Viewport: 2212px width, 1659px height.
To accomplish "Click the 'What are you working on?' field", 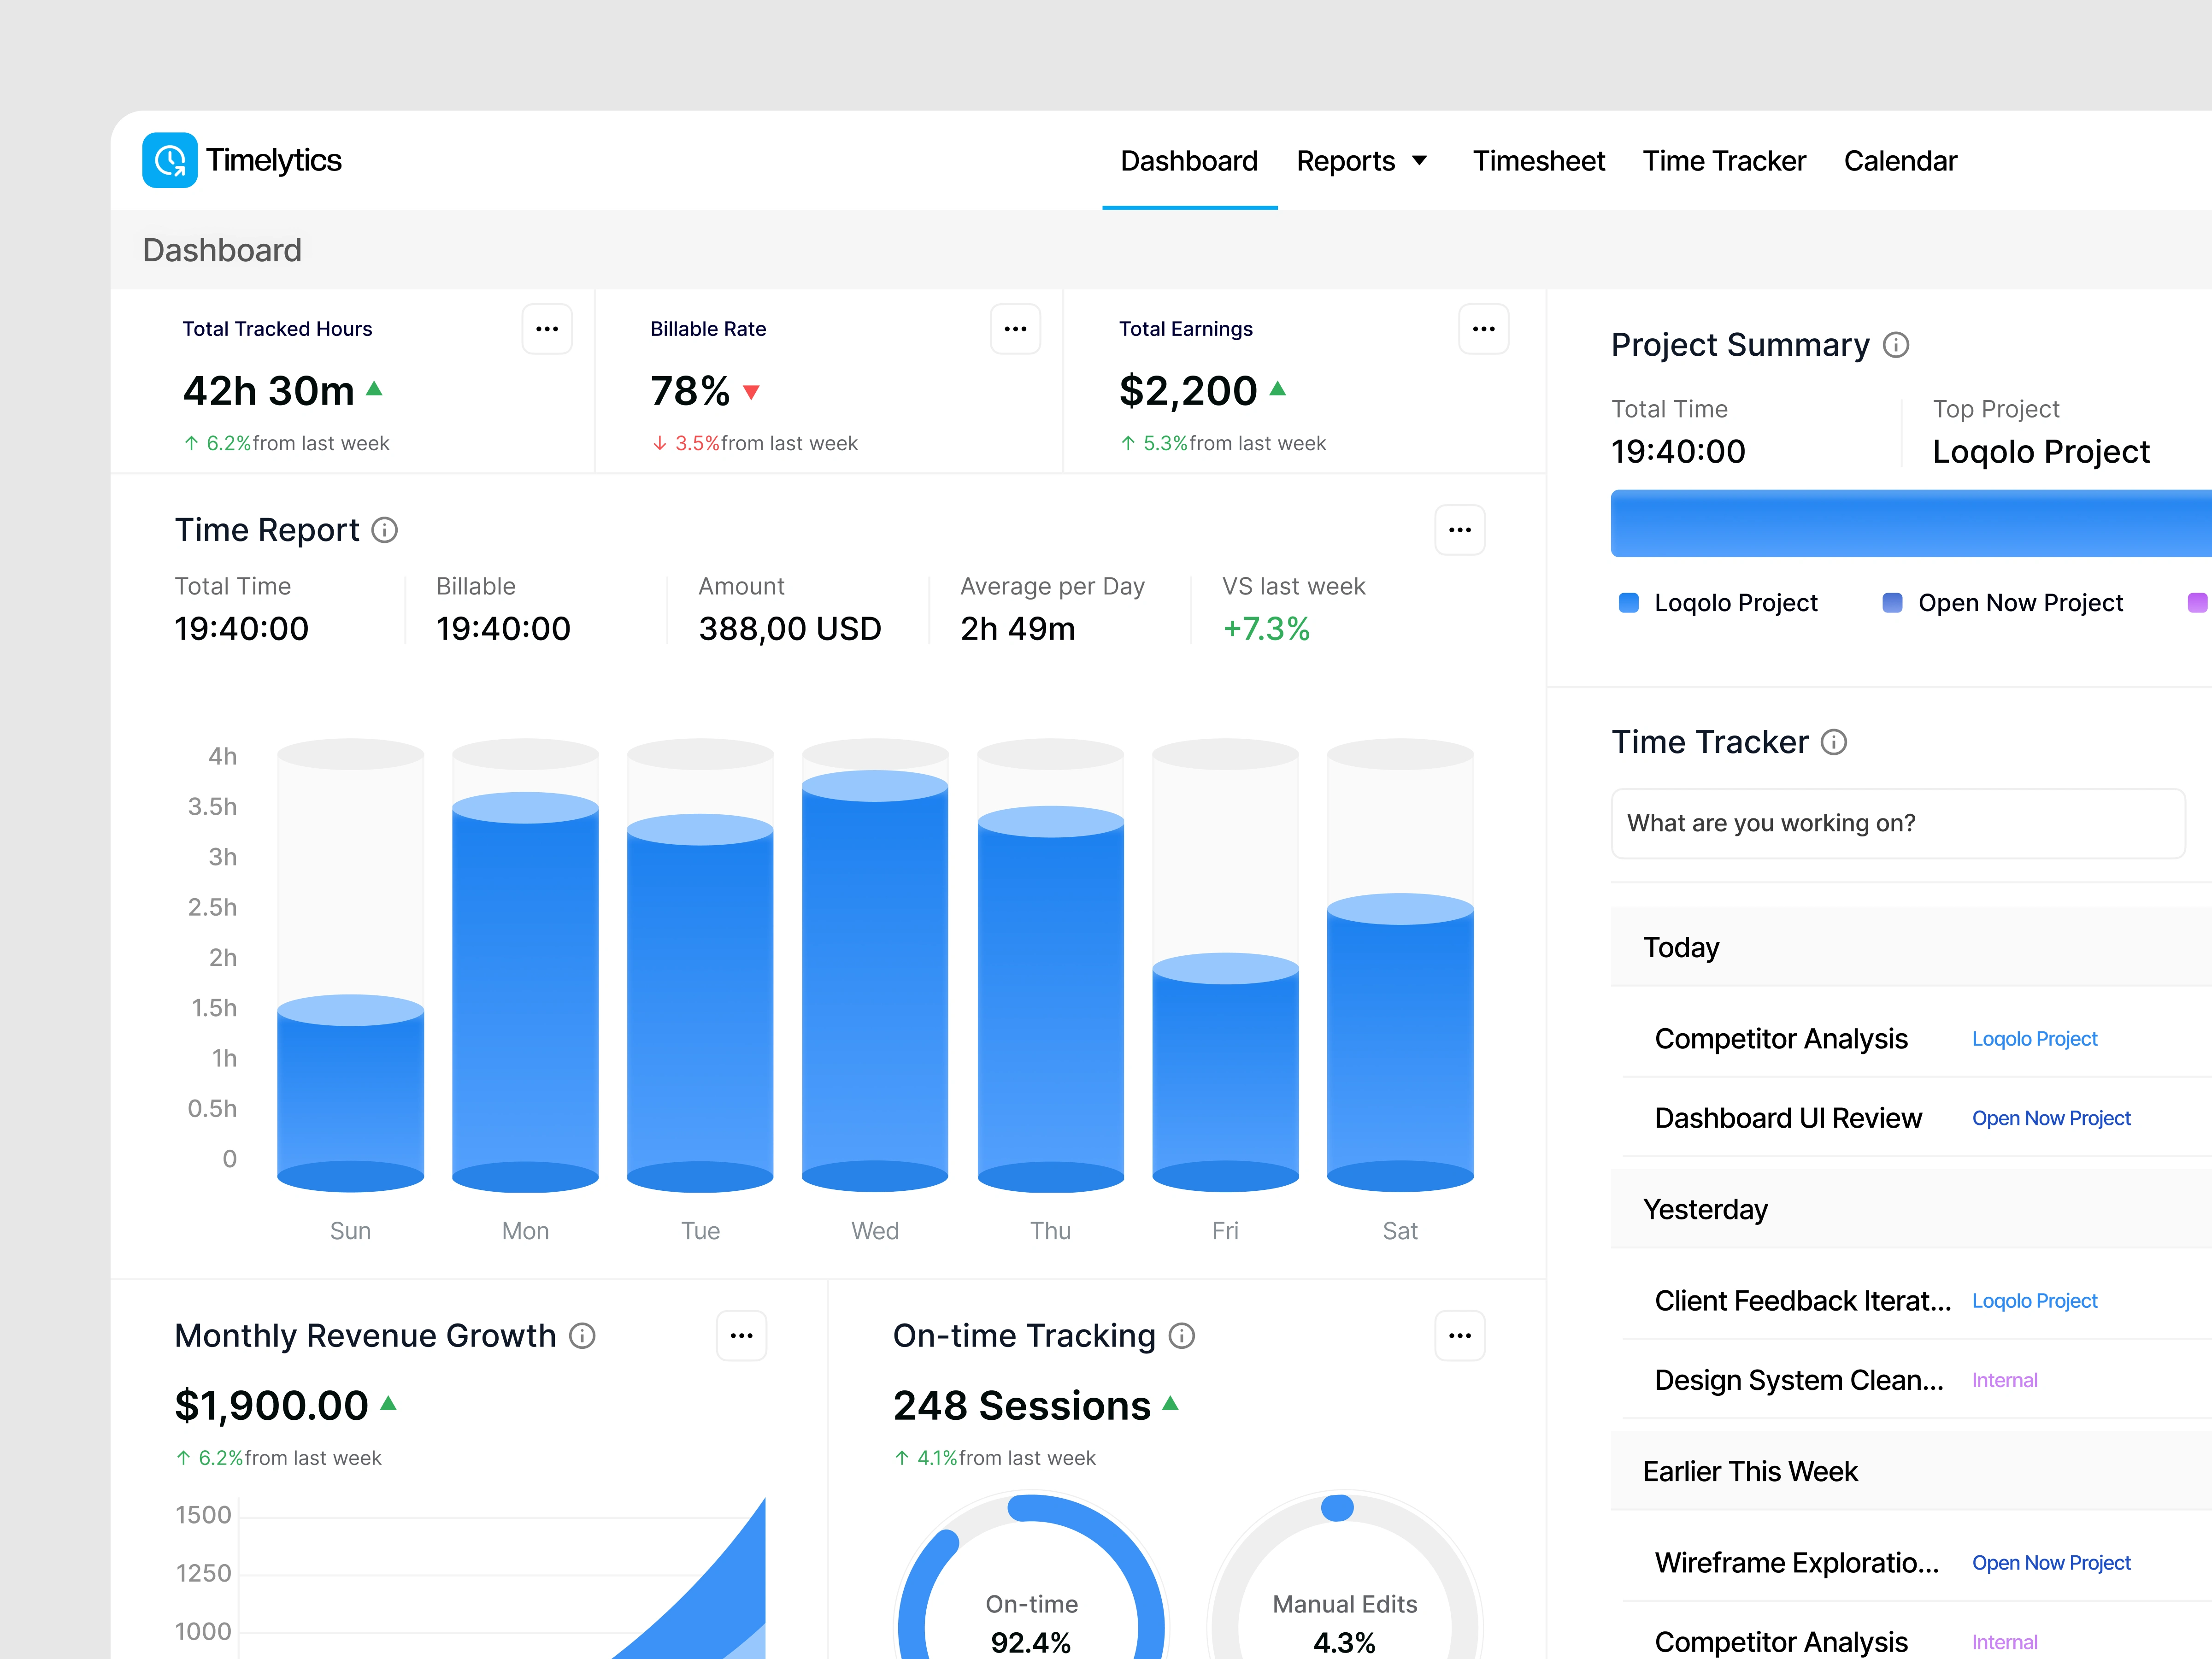I will click(1897, 823).
